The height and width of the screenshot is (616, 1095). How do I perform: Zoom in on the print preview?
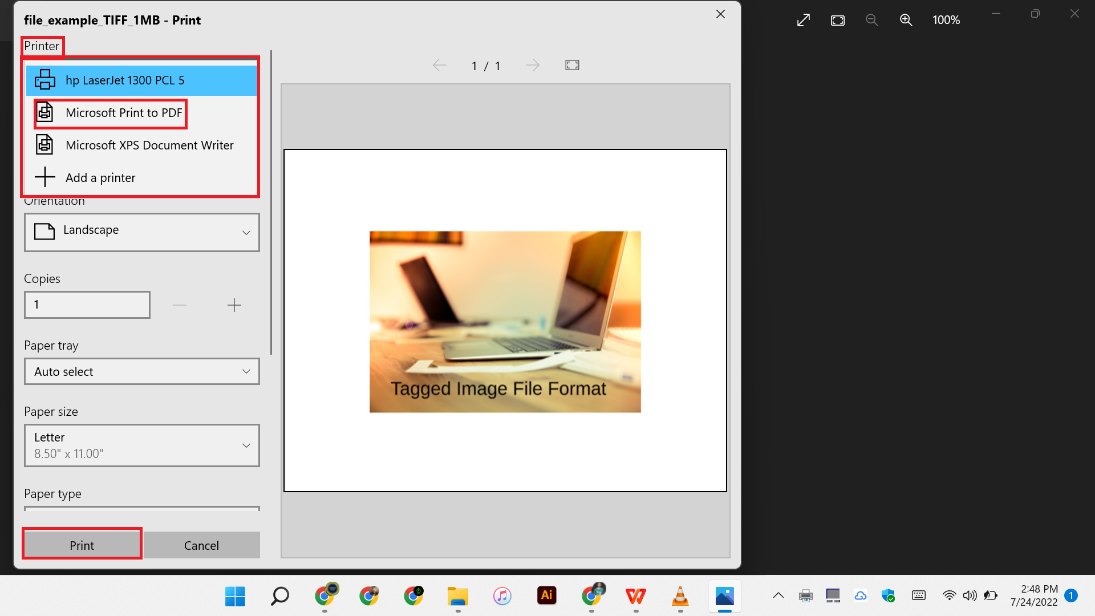906,19
